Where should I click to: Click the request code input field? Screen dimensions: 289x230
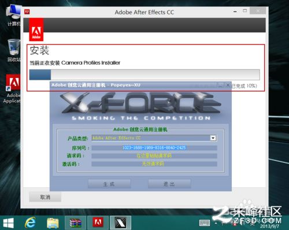pos(154,155)
